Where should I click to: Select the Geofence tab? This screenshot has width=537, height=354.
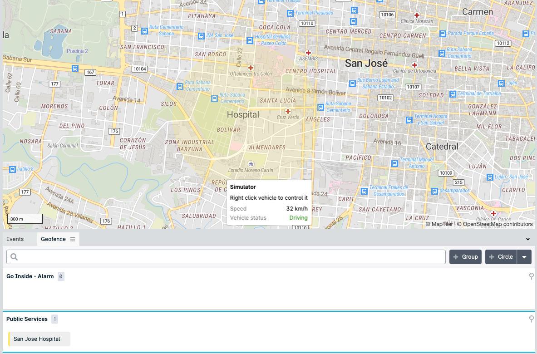(54, 239)
